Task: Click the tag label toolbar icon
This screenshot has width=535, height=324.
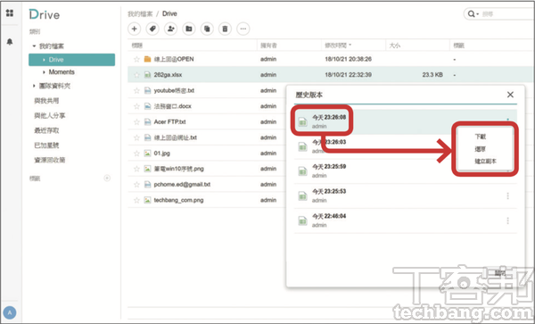Action: point(152,29)
